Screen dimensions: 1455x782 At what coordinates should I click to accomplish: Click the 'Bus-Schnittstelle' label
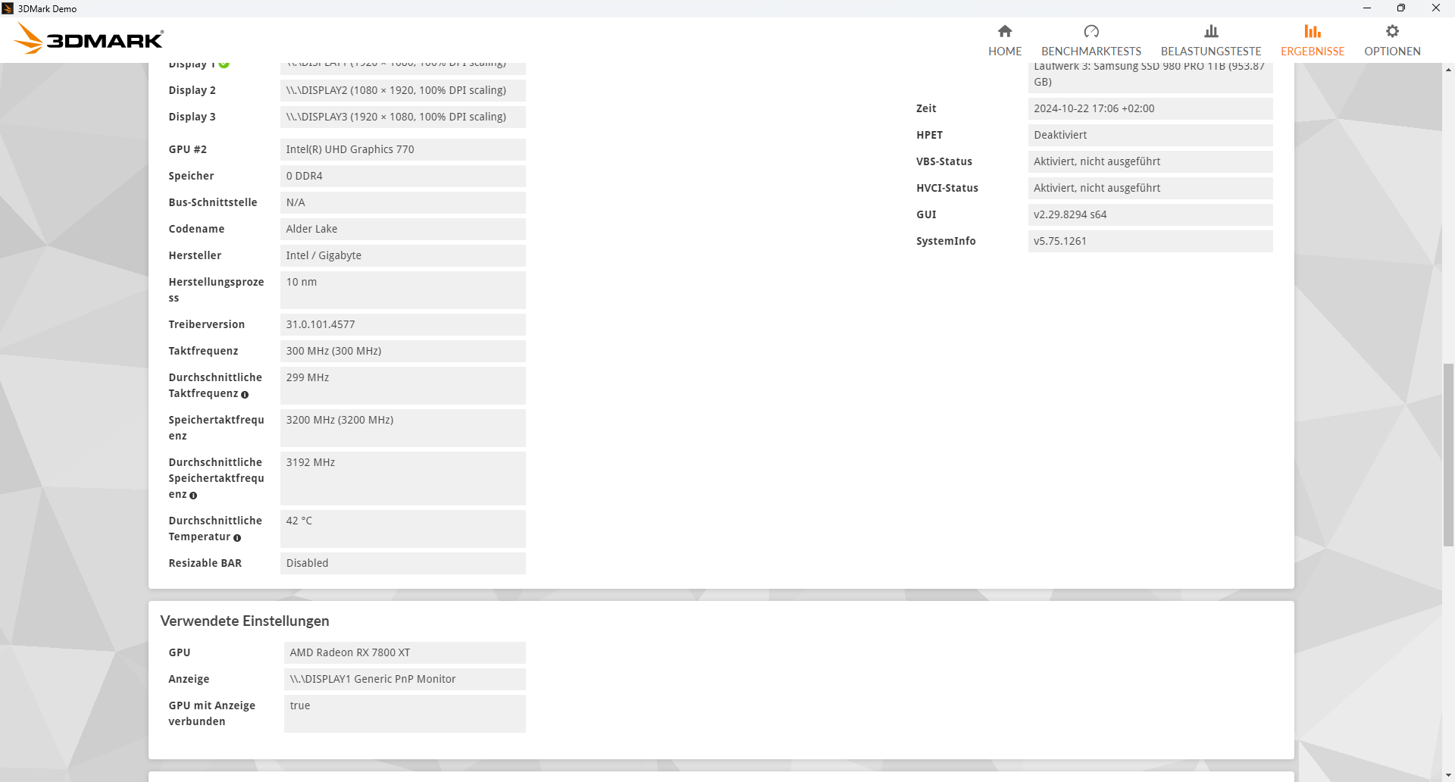click(x=213, y=202)
